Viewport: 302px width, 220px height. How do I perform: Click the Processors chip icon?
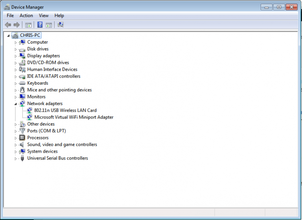(22, 138)
